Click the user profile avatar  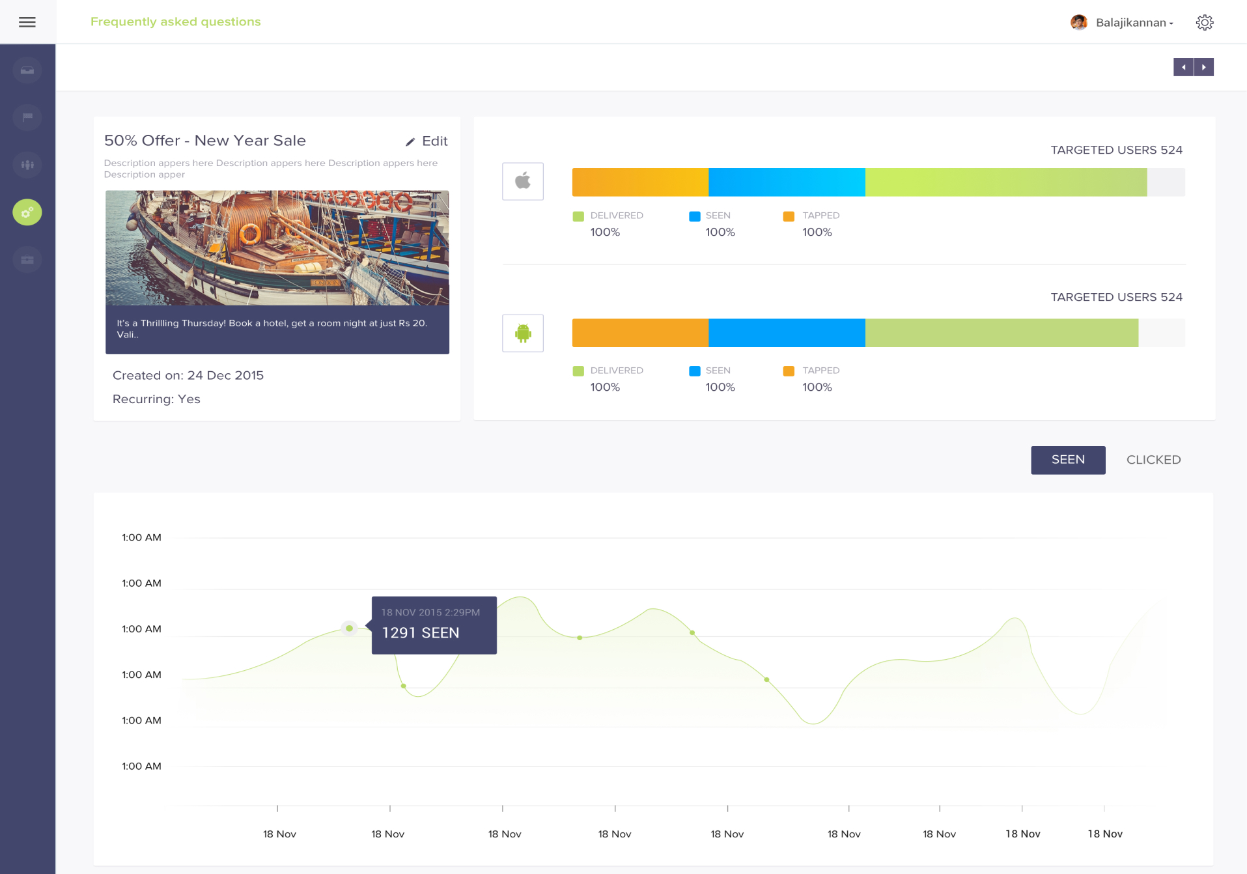[1078, 23]
